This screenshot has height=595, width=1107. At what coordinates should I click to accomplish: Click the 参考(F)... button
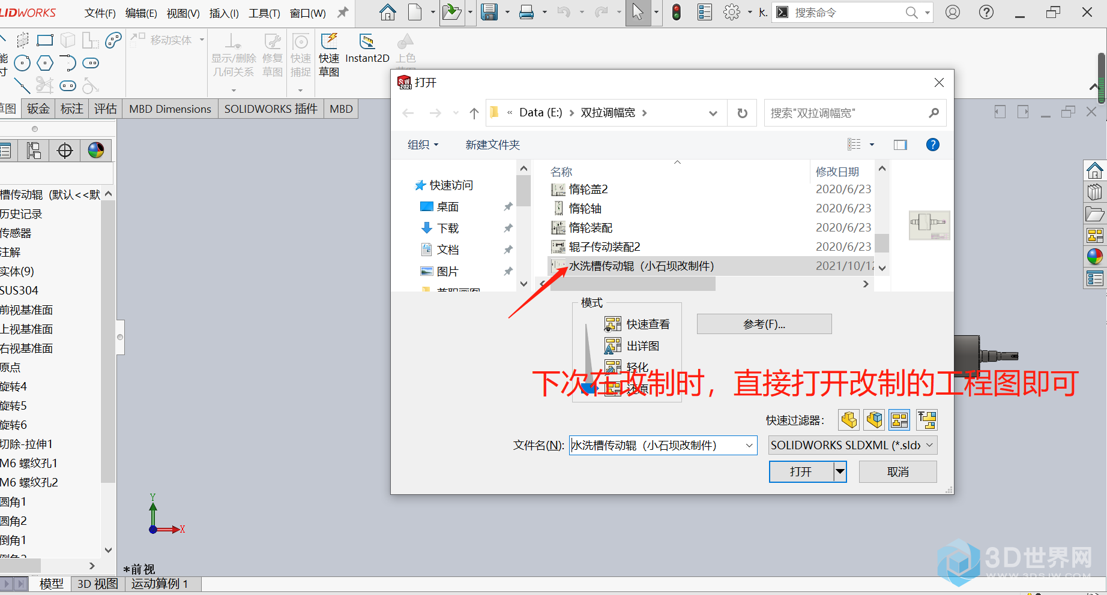[x=764, y=324]
